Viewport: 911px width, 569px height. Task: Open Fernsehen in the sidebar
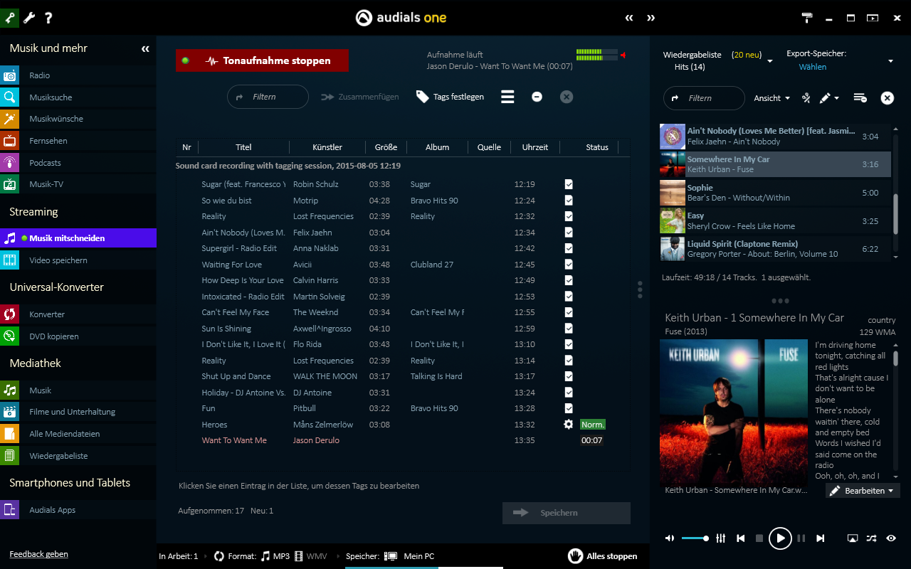[x=78, y=141]
